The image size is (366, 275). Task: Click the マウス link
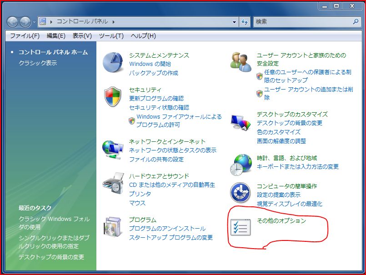[137, 203]
